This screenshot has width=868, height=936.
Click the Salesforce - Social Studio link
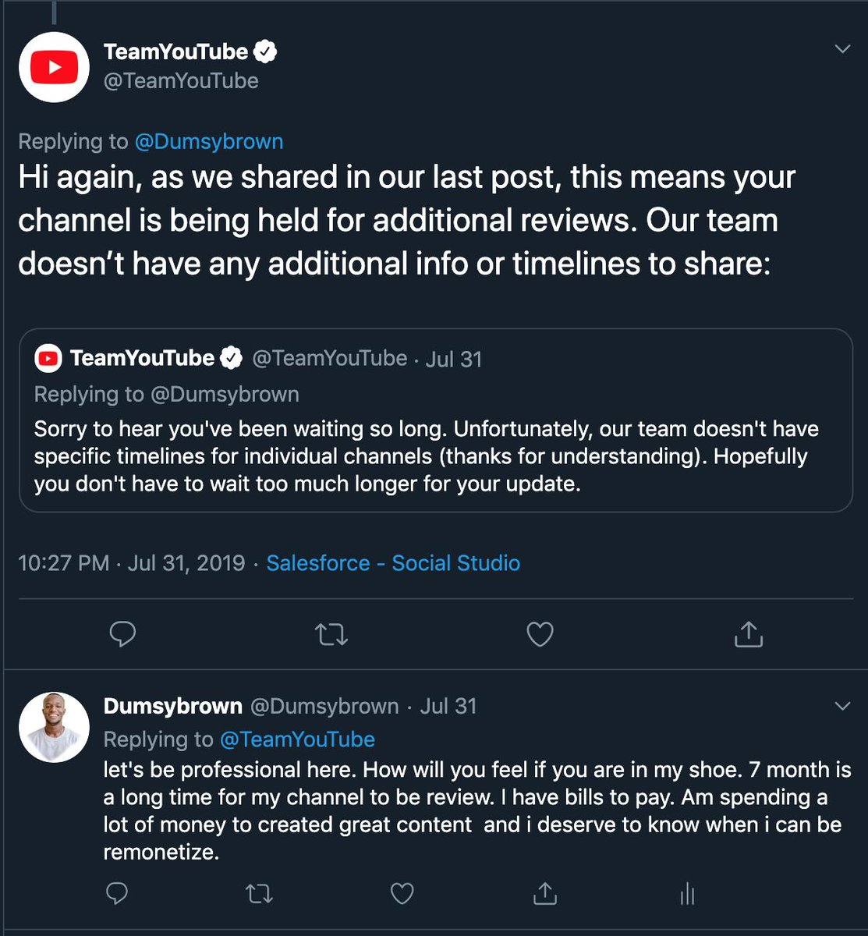[393, 563]
